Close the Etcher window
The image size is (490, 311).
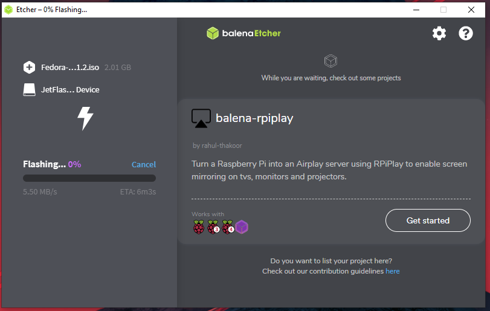(471, 10)
